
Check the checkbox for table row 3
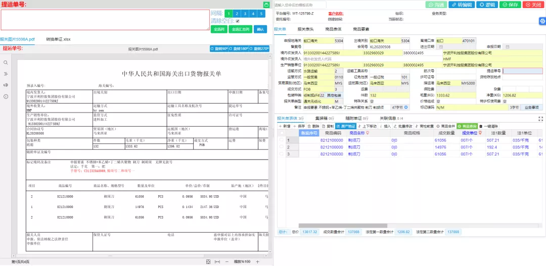282,153
